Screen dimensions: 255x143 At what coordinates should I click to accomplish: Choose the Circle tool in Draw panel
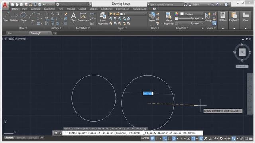tap(24, 17)
